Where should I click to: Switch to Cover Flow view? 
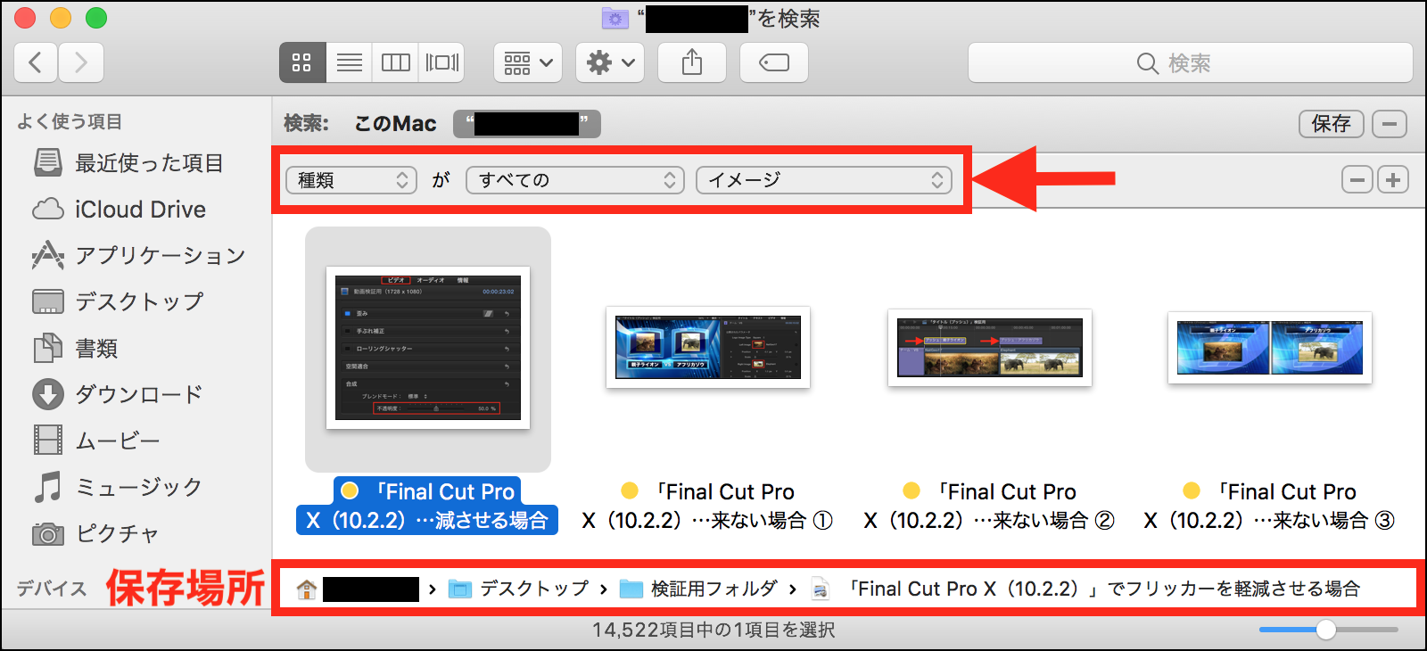[441, 62]
